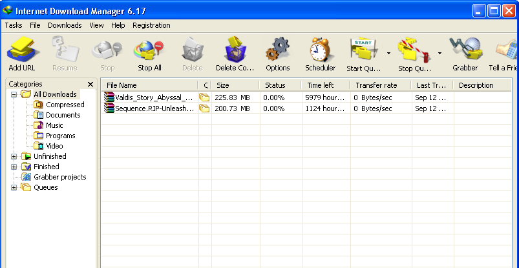Image resolution: width=519 pixels, height=268 pixels.
Task: Click the Stop Queue toolbar icon
Action: click(x=415, y=50)
